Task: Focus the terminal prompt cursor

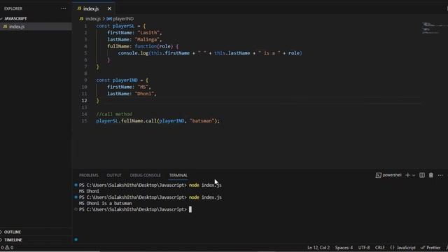Action: point(190,209)
